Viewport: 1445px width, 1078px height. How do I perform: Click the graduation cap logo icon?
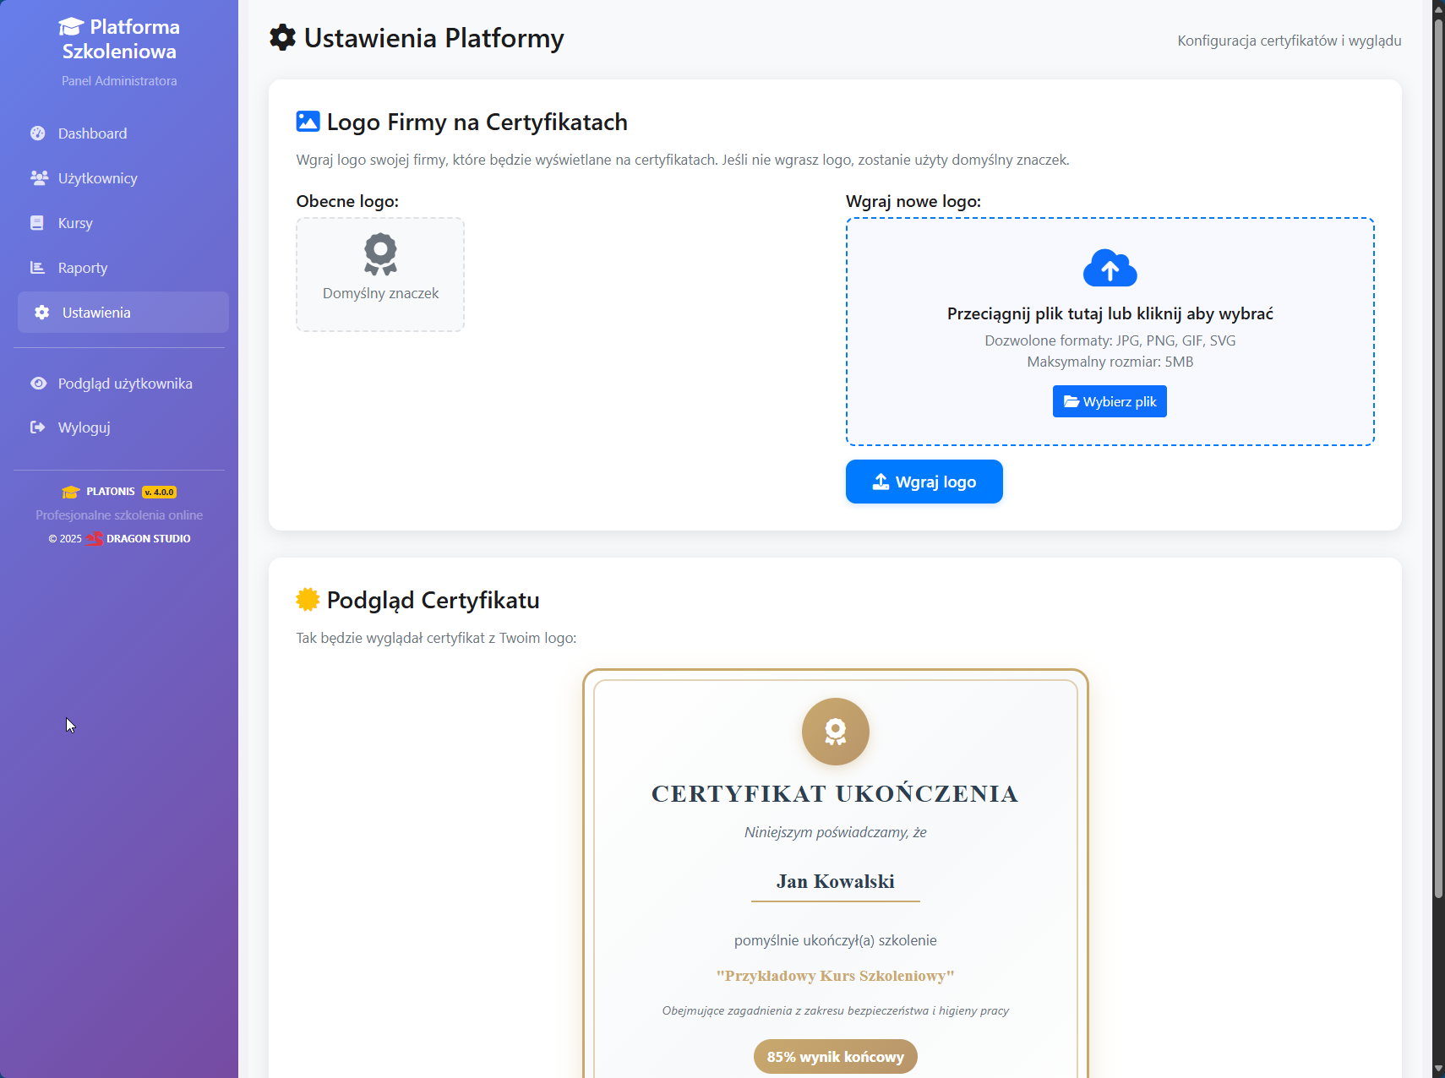click(x=71, y=28)
